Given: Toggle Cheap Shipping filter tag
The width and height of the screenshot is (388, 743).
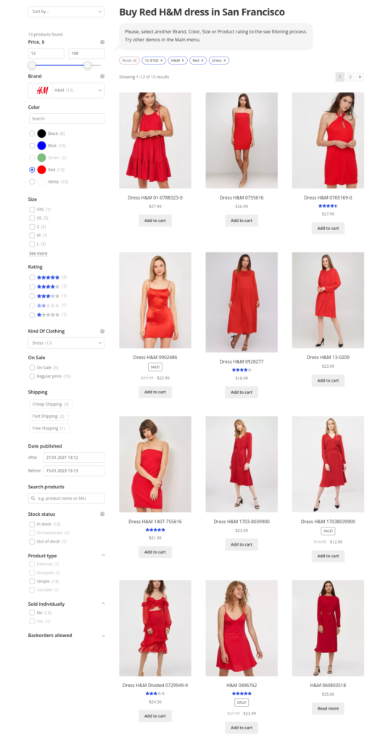Looking at the screenshot, I should tap(51, 404).
